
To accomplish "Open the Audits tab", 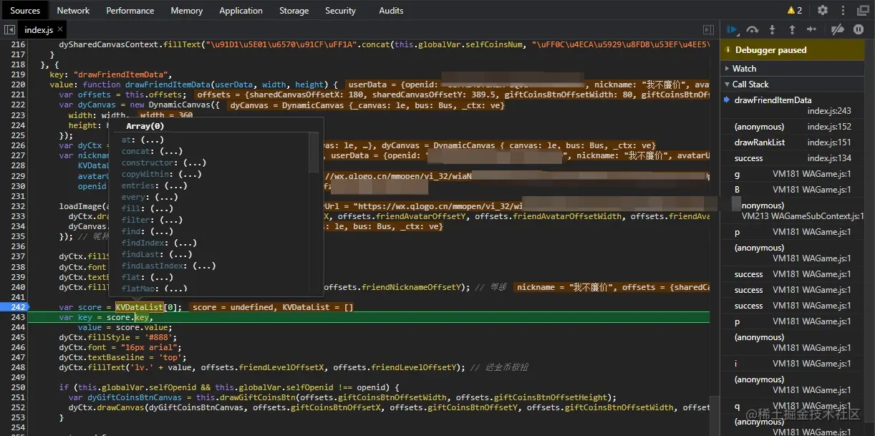I will point(391,10).
